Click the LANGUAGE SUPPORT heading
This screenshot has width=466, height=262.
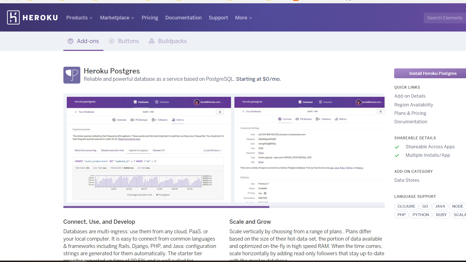point(415,196)
